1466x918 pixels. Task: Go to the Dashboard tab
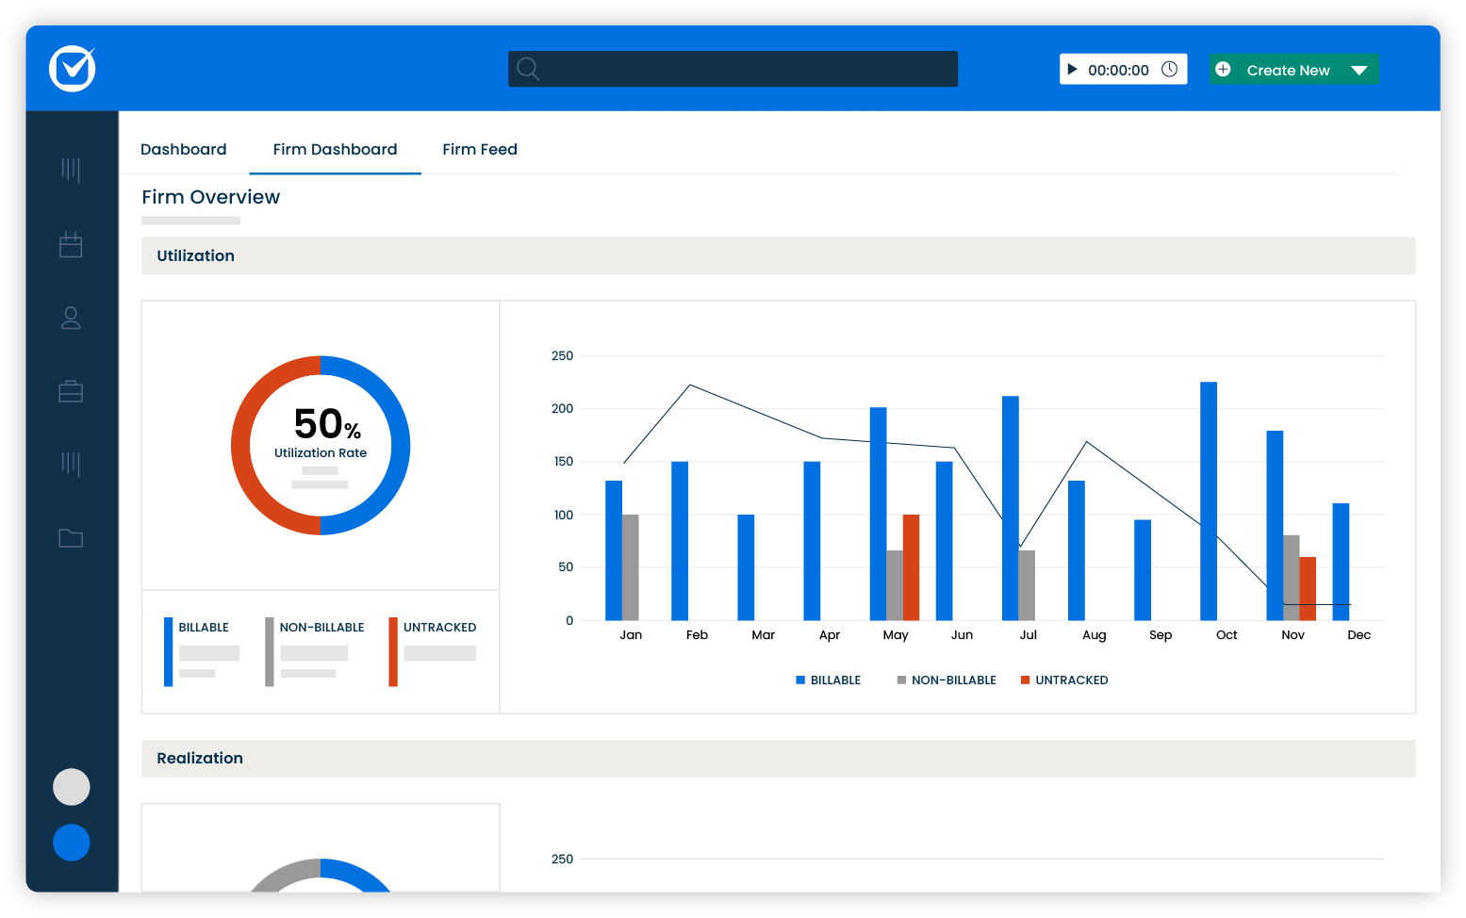click(183, 149)
